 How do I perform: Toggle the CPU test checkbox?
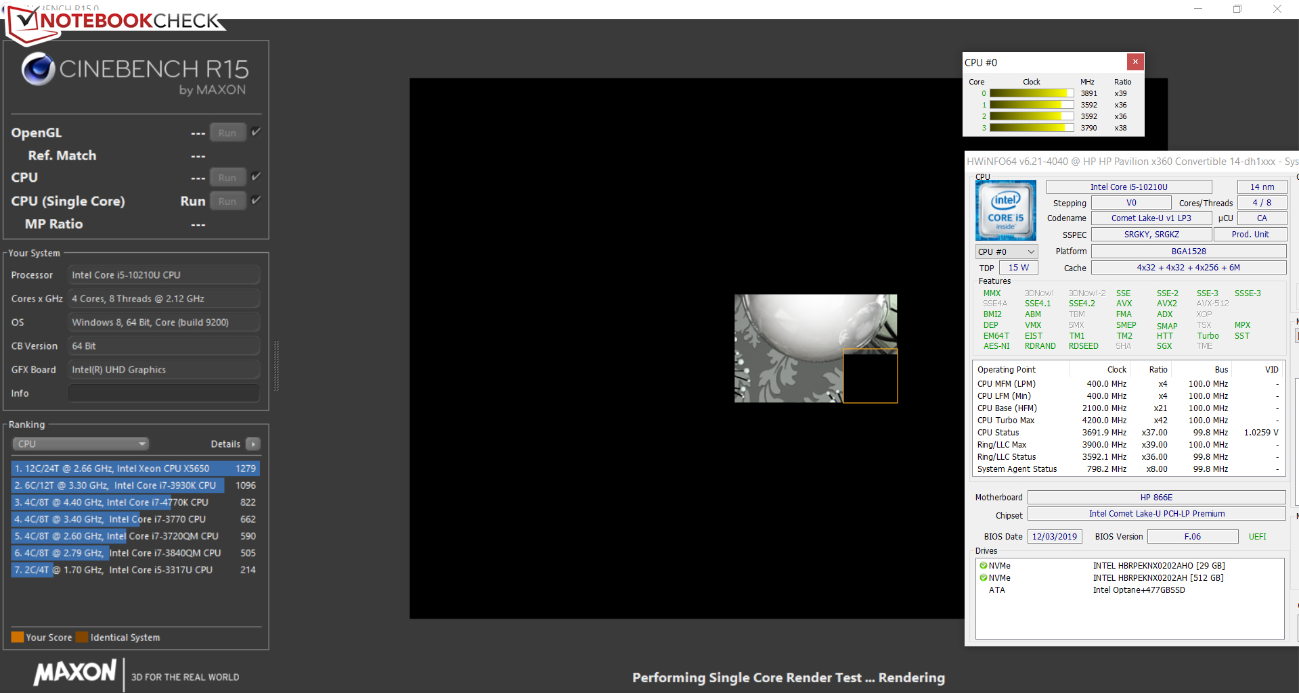point(256,176)
